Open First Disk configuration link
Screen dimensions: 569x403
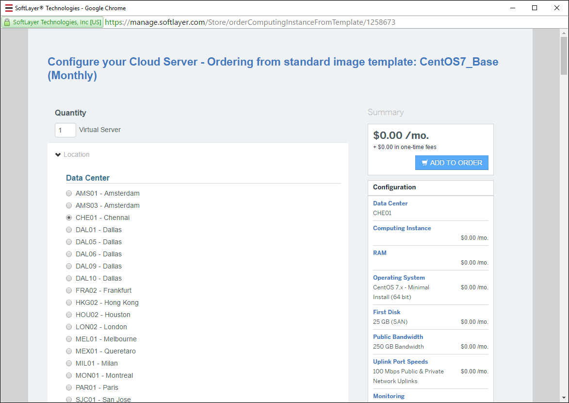387,312
